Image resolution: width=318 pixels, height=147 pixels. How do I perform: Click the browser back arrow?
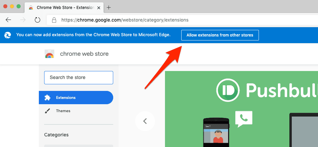click(8, 20)
